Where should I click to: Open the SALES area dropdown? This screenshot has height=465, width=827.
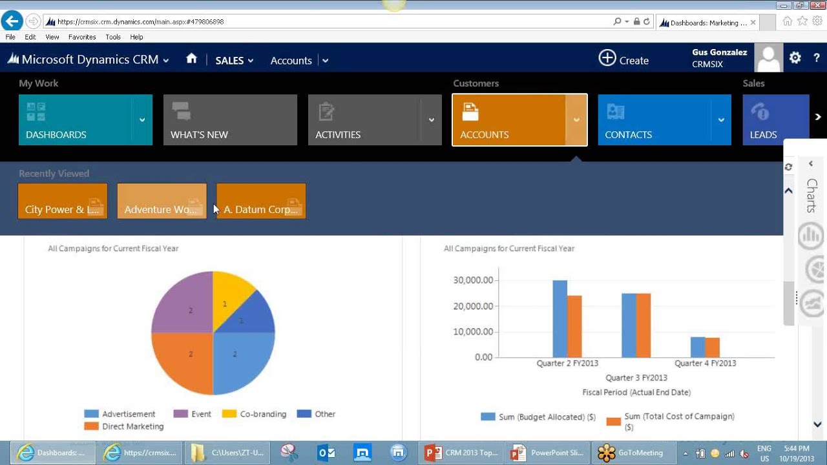click(235, 60)
